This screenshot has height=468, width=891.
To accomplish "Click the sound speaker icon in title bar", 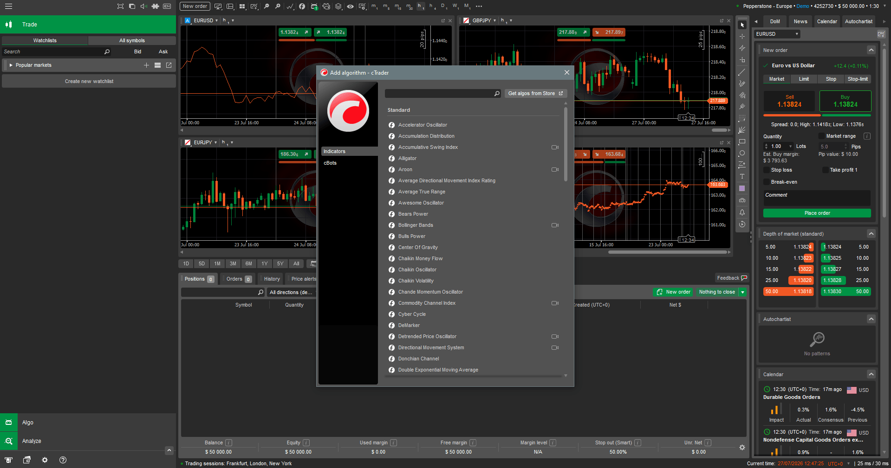I will [143, 6].
